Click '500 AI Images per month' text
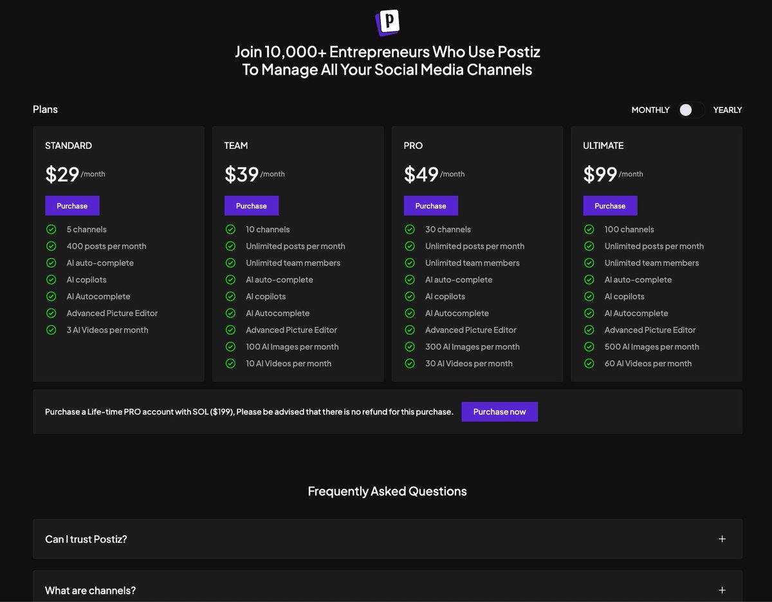Viewport: 772px width, 602px height. [652, 346]
